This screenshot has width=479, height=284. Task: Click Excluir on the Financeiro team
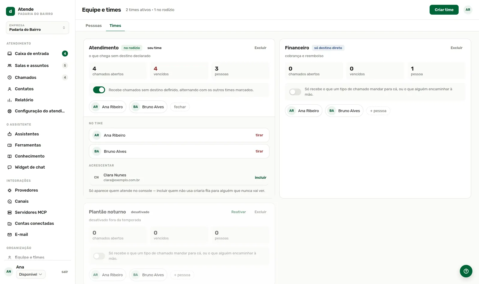pos(457,48)
